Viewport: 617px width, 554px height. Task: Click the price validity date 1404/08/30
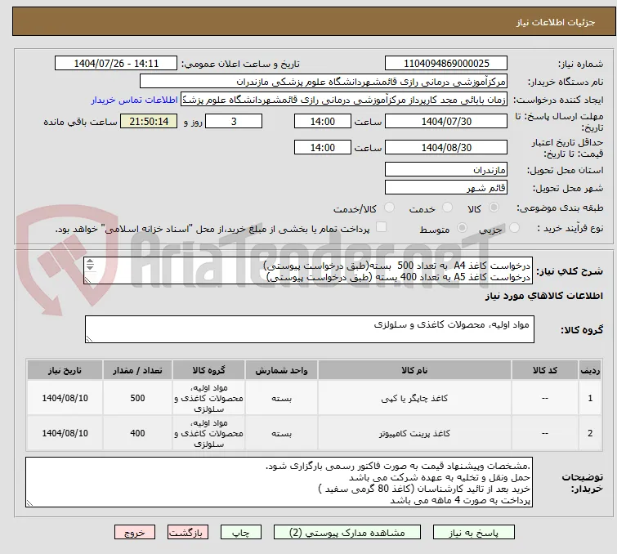point(446,148)
